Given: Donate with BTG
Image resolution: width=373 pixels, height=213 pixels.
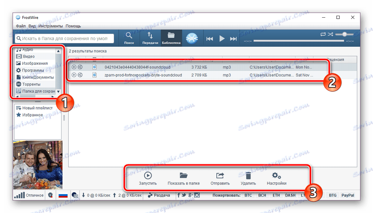Looking at the screenshot, I should (333, 195).
